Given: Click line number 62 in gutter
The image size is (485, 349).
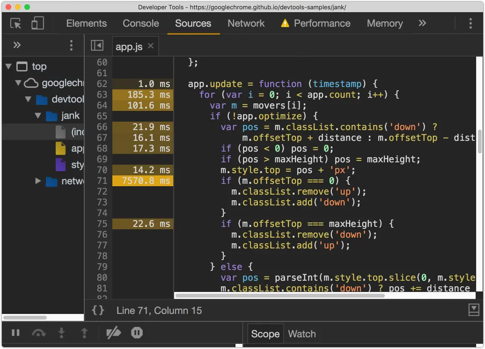Looking at the screenshot, I should coord(102,84).
